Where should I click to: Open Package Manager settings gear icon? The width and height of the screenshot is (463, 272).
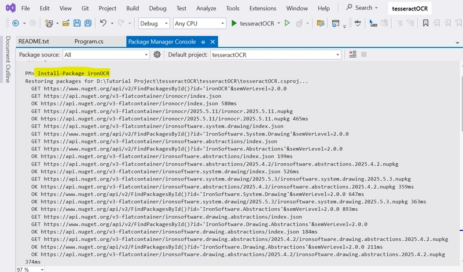(157, 54)
